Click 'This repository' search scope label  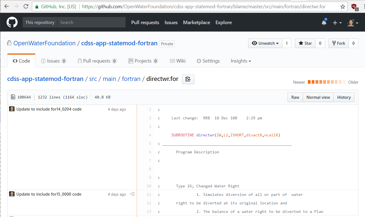(40, 22)
